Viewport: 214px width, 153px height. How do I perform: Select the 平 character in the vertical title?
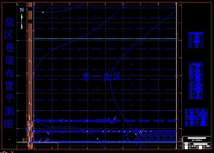pos(9,98)
